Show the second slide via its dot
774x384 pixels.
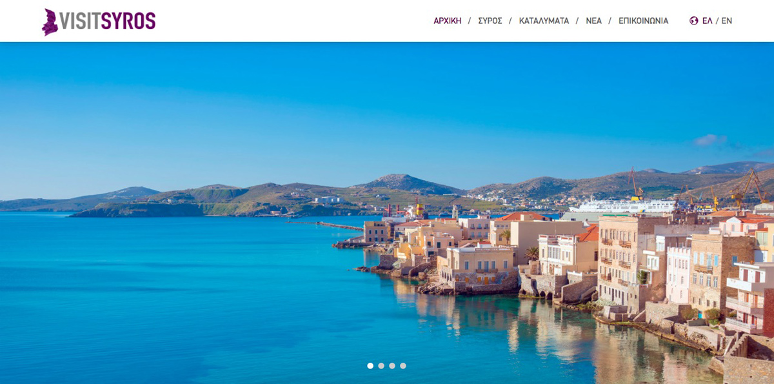[381, 366]
